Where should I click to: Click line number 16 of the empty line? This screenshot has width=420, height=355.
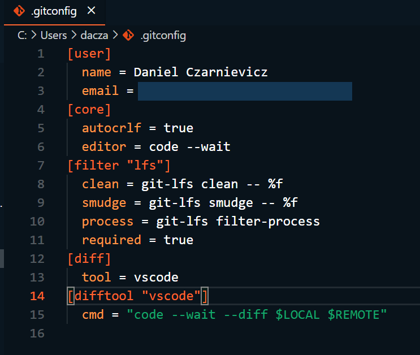point(37,333)
